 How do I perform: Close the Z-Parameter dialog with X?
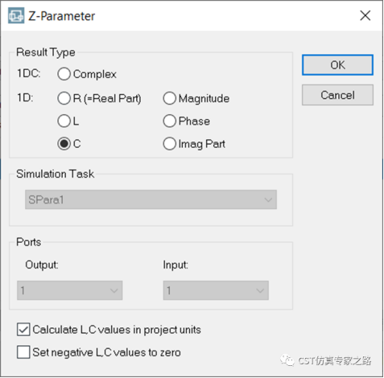pos(365,15)
